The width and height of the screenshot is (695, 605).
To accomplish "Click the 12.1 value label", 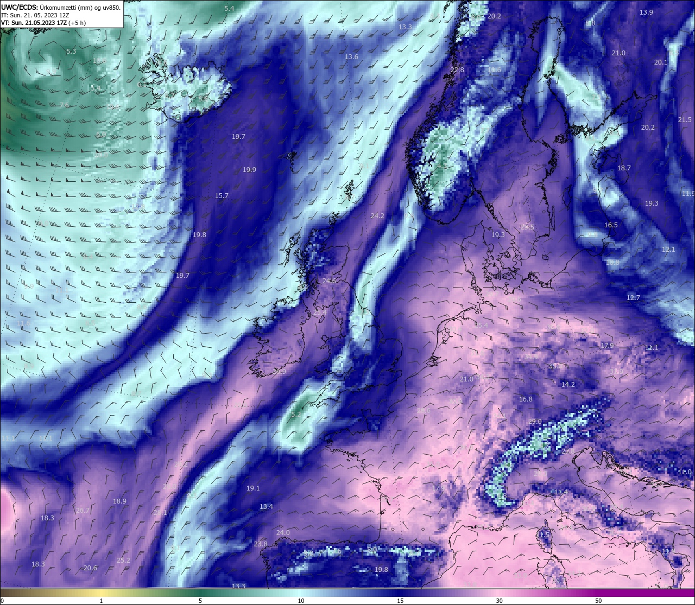I will click(668, 250).
